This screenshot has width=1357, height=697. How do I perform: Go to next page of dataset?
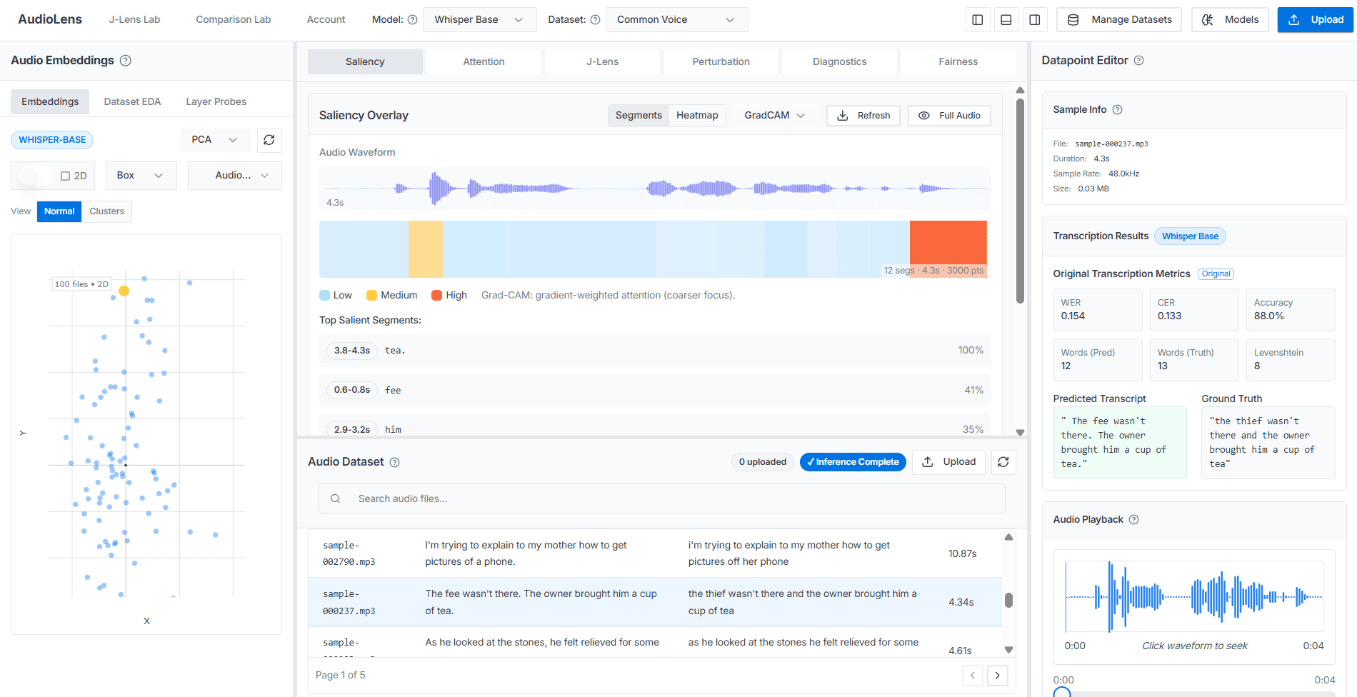point(998,675)
